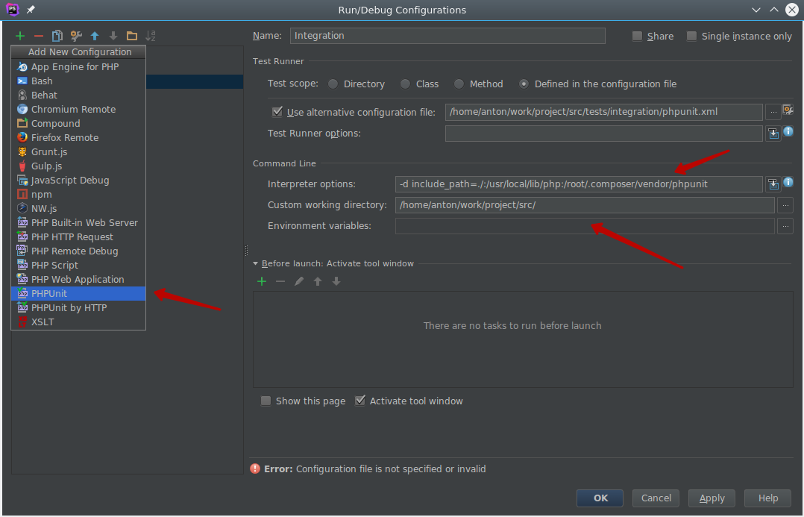Click the Apply button
This screenshot has height=517, width=804.
(x=712, y=498)
